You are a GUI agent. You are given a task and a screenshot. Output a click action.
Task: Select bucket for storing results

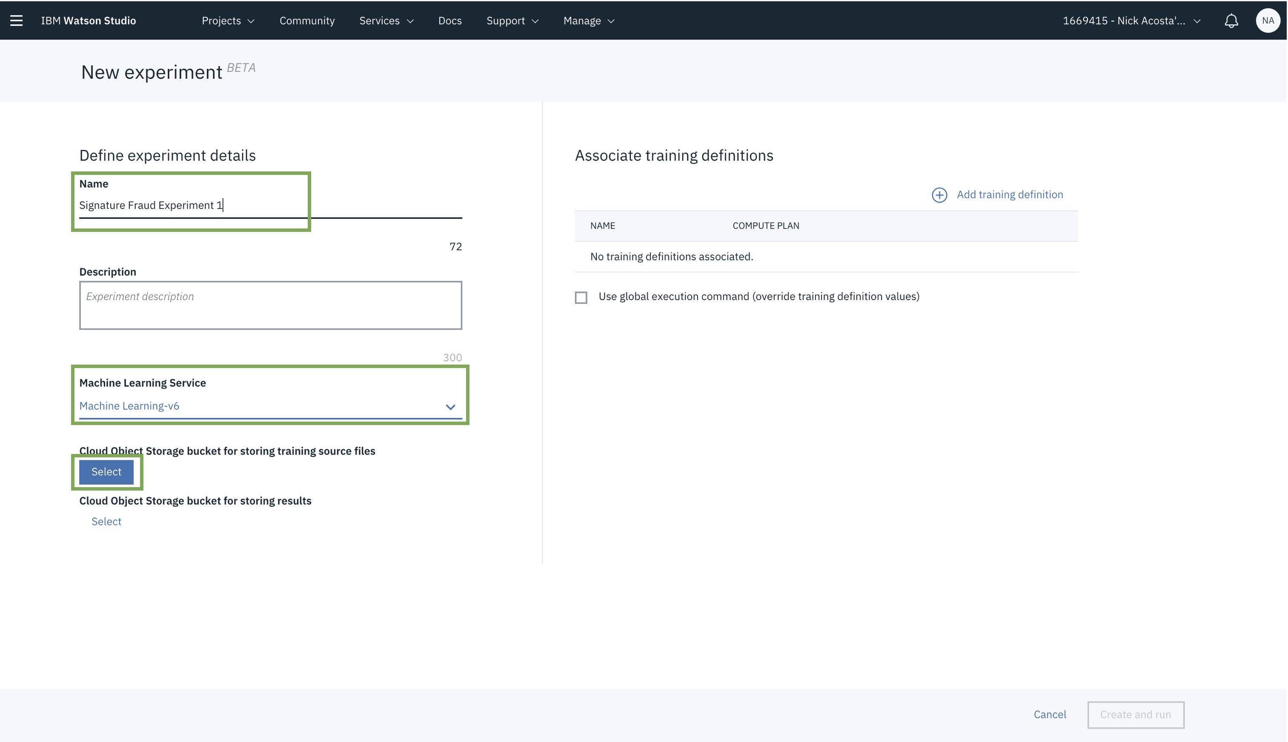click(106, 521)
